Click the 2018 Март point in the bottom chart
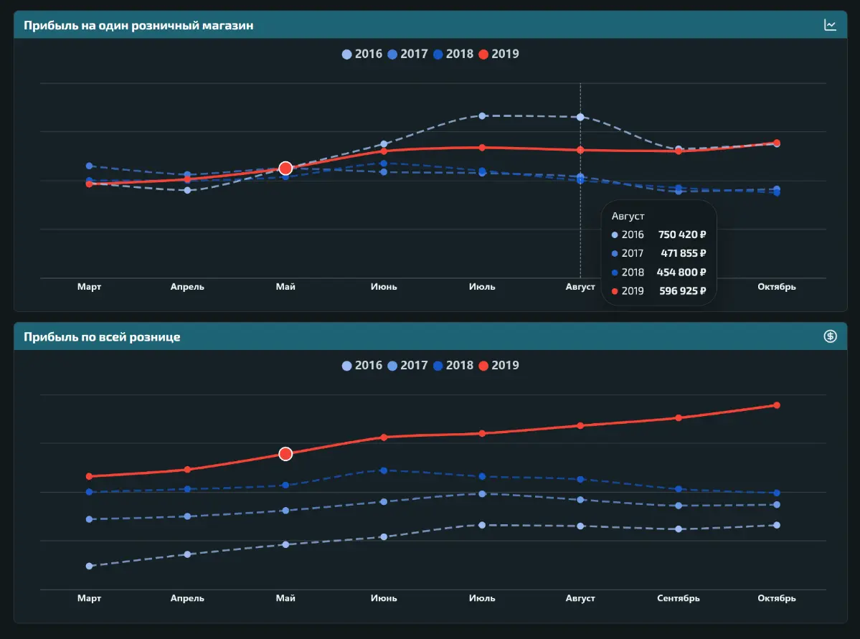 click(x=90, y=492)
